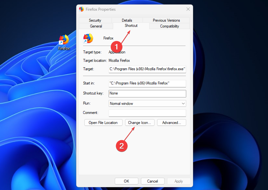
Task: Click the 'Run:' label
Action: pyautogui.click(x=87, y=103)
